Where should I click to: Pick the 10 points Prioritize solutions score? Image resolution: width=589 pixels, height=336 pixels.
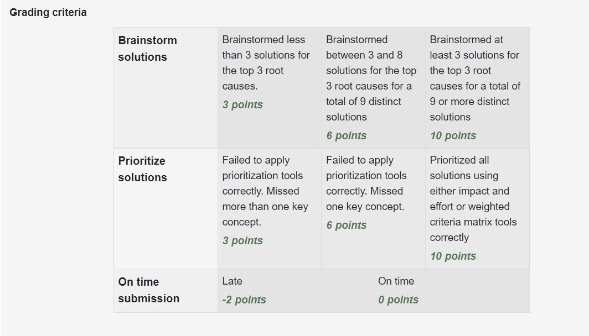[453, 256]
